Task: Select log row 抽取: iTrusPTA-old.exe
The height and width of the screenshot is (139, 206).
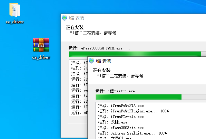Action: pos(121,117)
